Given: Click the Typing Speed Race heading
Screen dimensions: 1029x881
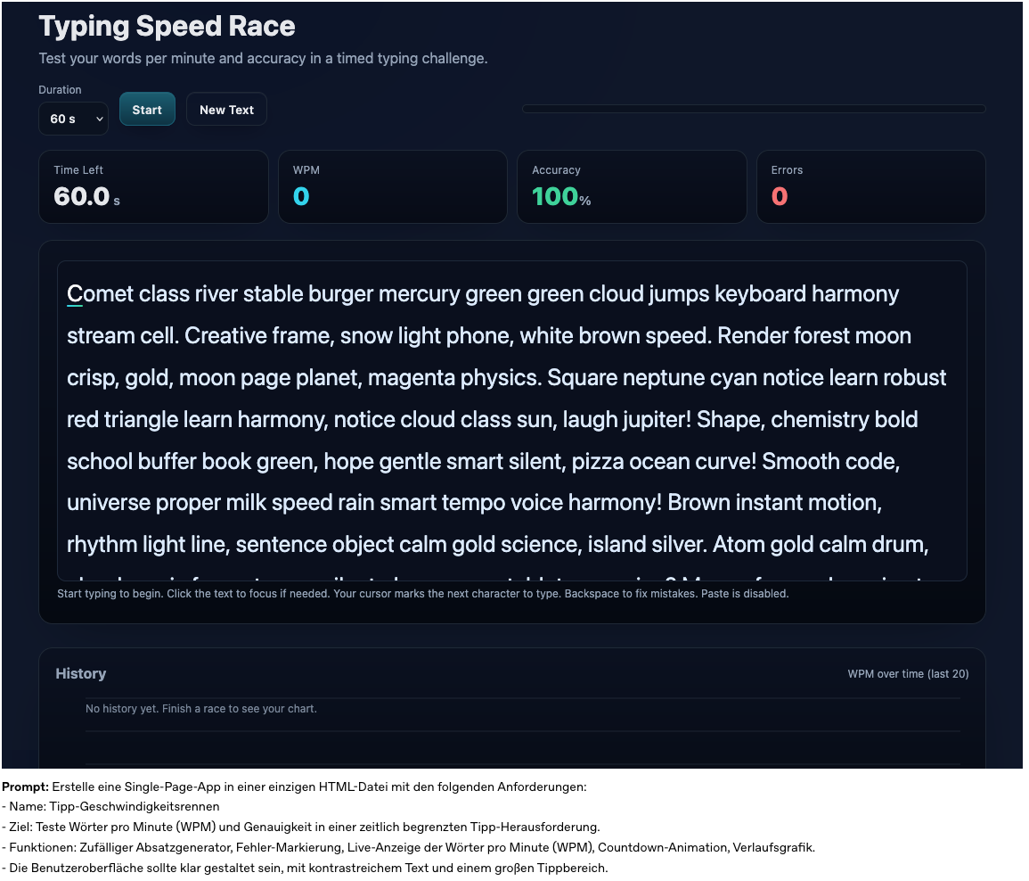Looking at the screenshot, I should (x=167, y=26).
